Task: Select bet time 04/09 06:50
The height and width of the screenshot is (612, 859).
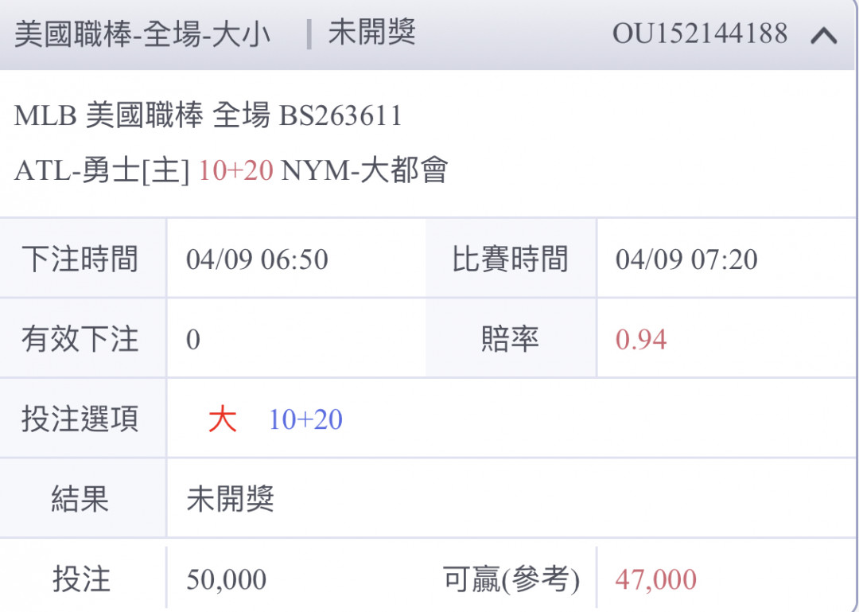Action: [257, 259]
